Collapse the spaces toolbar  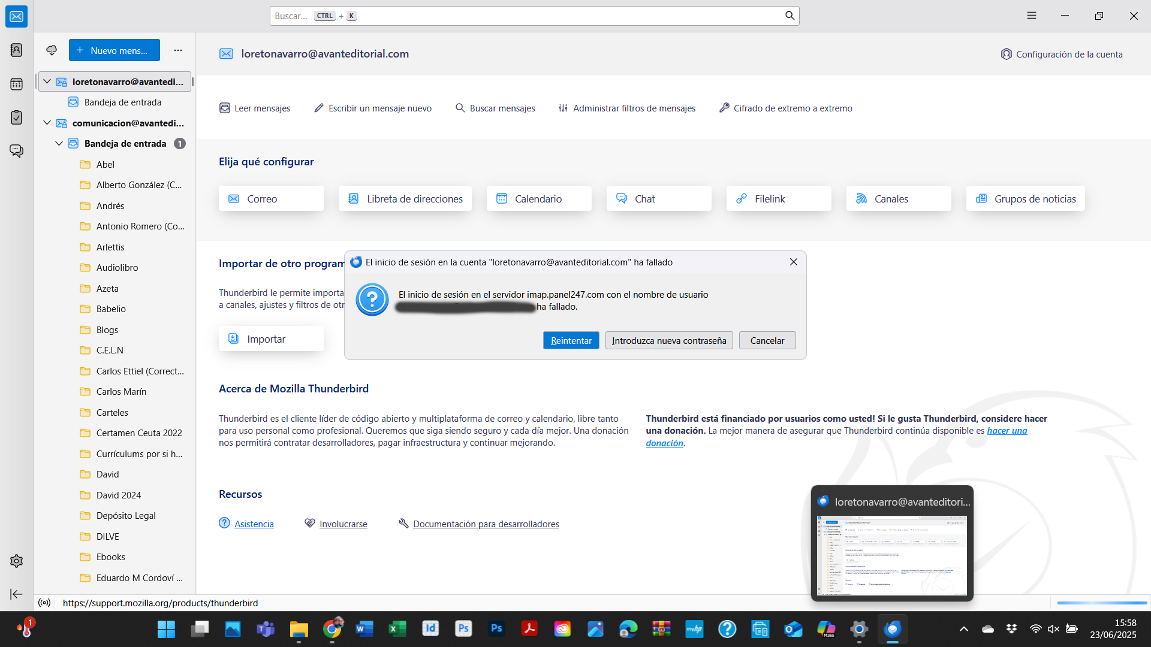16,594
